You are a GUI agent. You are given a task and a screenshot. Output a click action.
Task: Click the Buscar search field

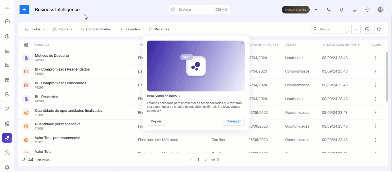pos(330,29)
